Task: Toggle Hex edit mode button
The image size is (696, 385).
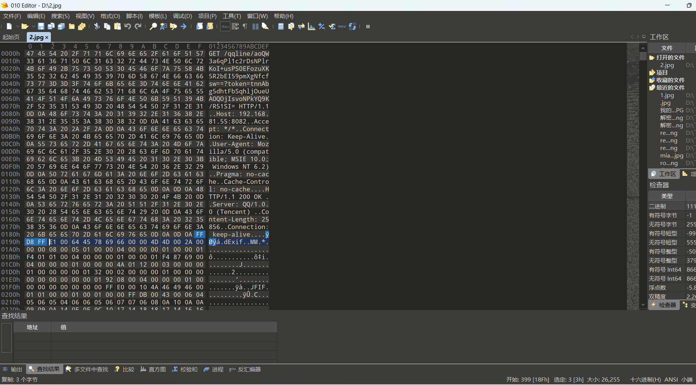Action: (x=225, y=26)
